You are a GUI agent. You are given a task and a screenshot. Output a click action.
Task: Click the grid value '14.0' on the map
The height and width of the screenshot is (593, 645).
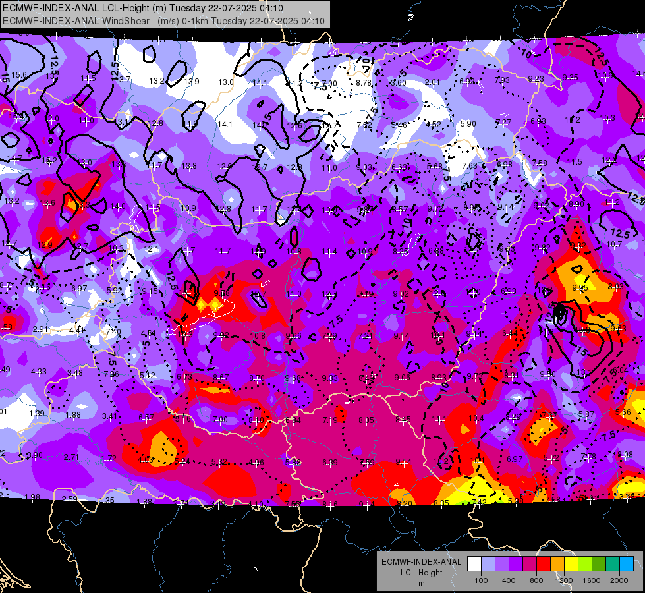pyautogui.click(x=118, y=206)
